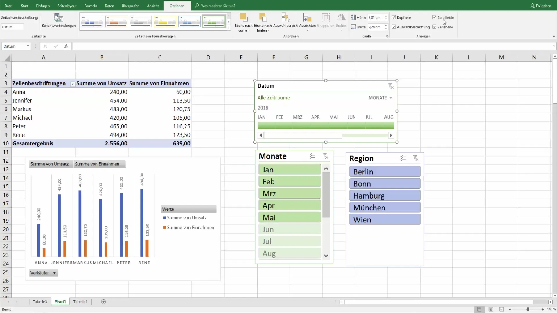
Task: Open Verkäufer chart filter dropdown
Action: point(44,273)
